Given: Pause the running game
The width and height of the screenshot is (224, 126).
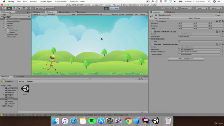Looking at the screenshot, I should tap(112, 8).
